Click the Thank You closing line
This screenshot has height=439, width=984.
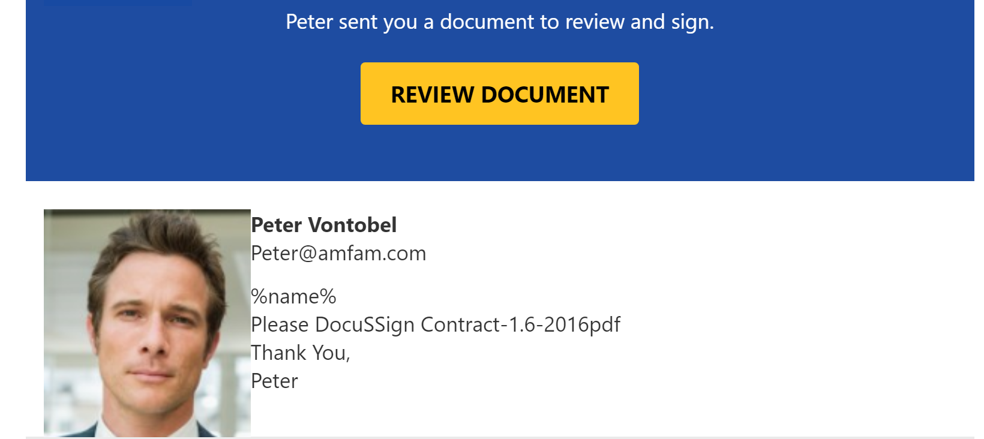coord(300,353)
